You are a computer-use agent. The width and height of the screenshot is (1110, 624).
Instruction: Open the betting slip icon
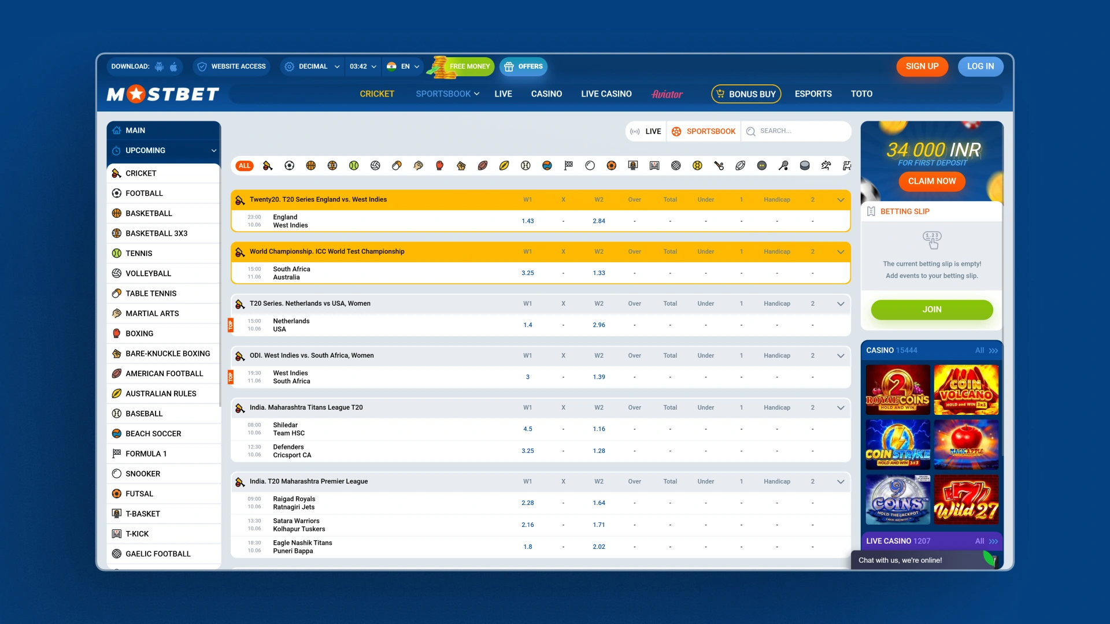tap(871, 211)
